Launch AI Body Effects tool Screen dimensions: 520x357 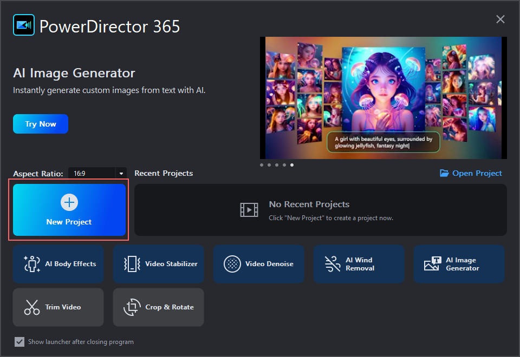58,264
